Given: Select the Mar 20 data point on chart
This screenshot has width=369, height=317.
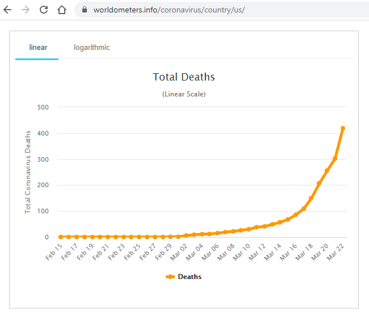Looking at the screenshot, I should [327, 171].
